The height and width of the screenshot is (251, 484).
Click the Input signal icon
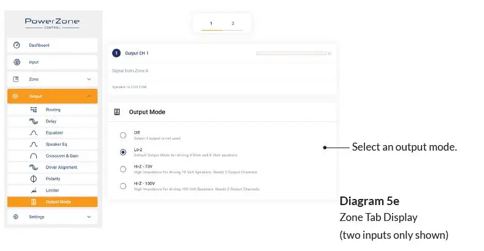[17, 62]
